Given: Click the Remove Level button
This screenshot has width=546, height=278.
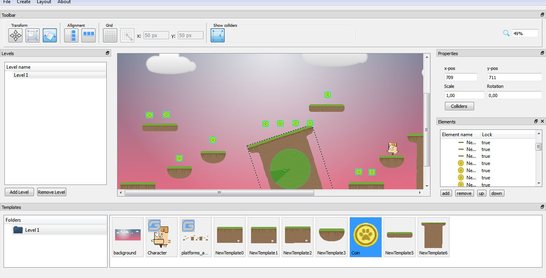Looking at the screenshot, I should pyautogui.click(x=52, y=192).
